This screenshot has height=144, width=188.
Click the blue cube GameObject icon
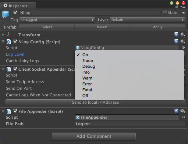tap(6, 14)
